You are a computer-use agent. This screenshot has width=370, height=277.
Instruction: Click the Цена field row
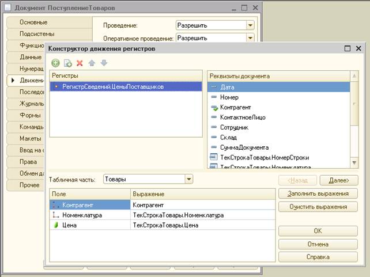90,225
